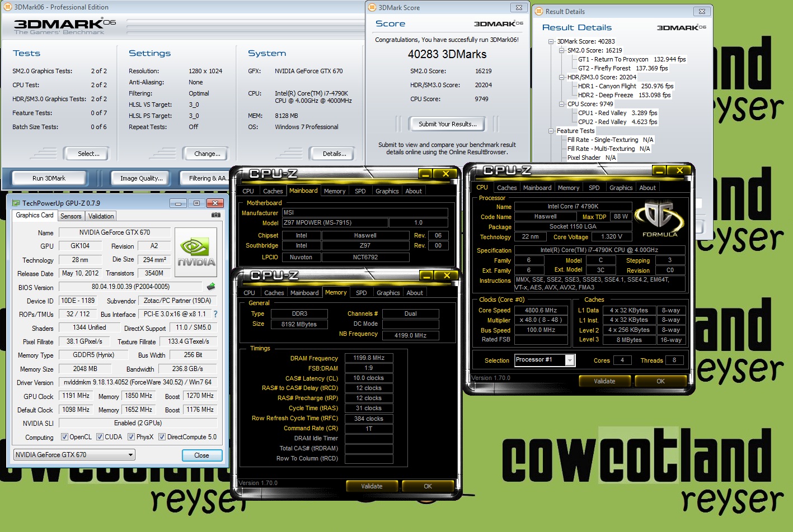
Task: Open Memory tab in CPU-Z Mainboard window
Action: (x=335, y=191)
